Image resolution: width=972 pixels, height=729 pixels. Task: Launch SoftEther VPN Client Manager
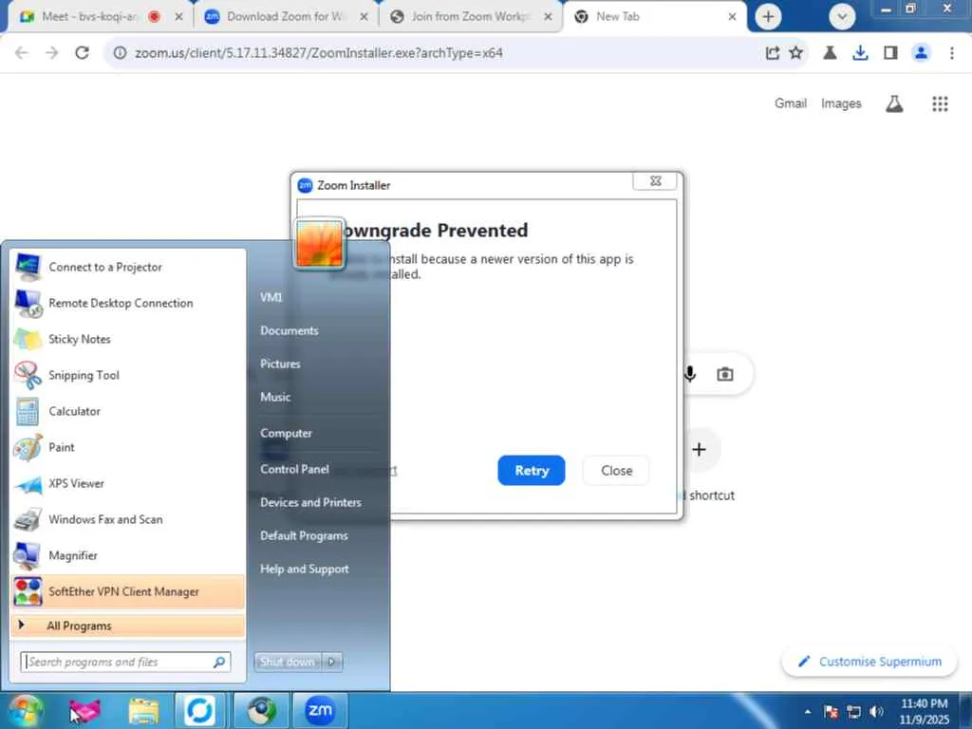click(128, 591)
